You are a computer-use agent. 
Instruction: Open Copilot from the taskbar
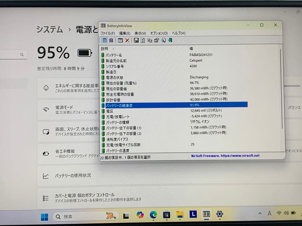(140, 215)
